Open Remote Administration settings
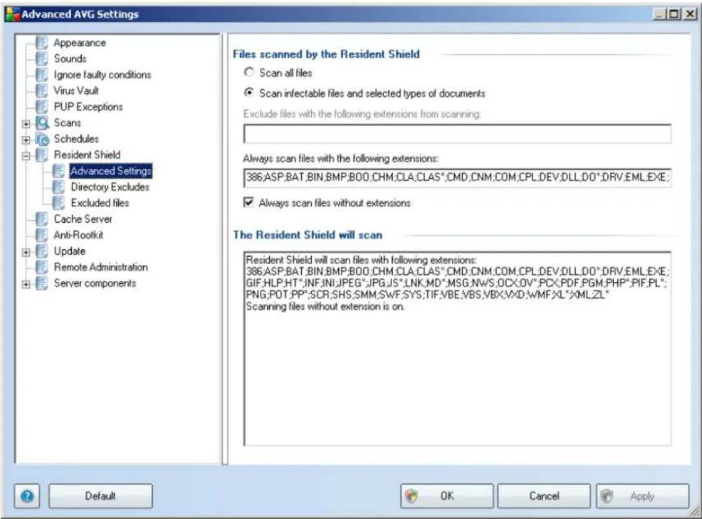The image size is (702, 519). tap(101, 267)
